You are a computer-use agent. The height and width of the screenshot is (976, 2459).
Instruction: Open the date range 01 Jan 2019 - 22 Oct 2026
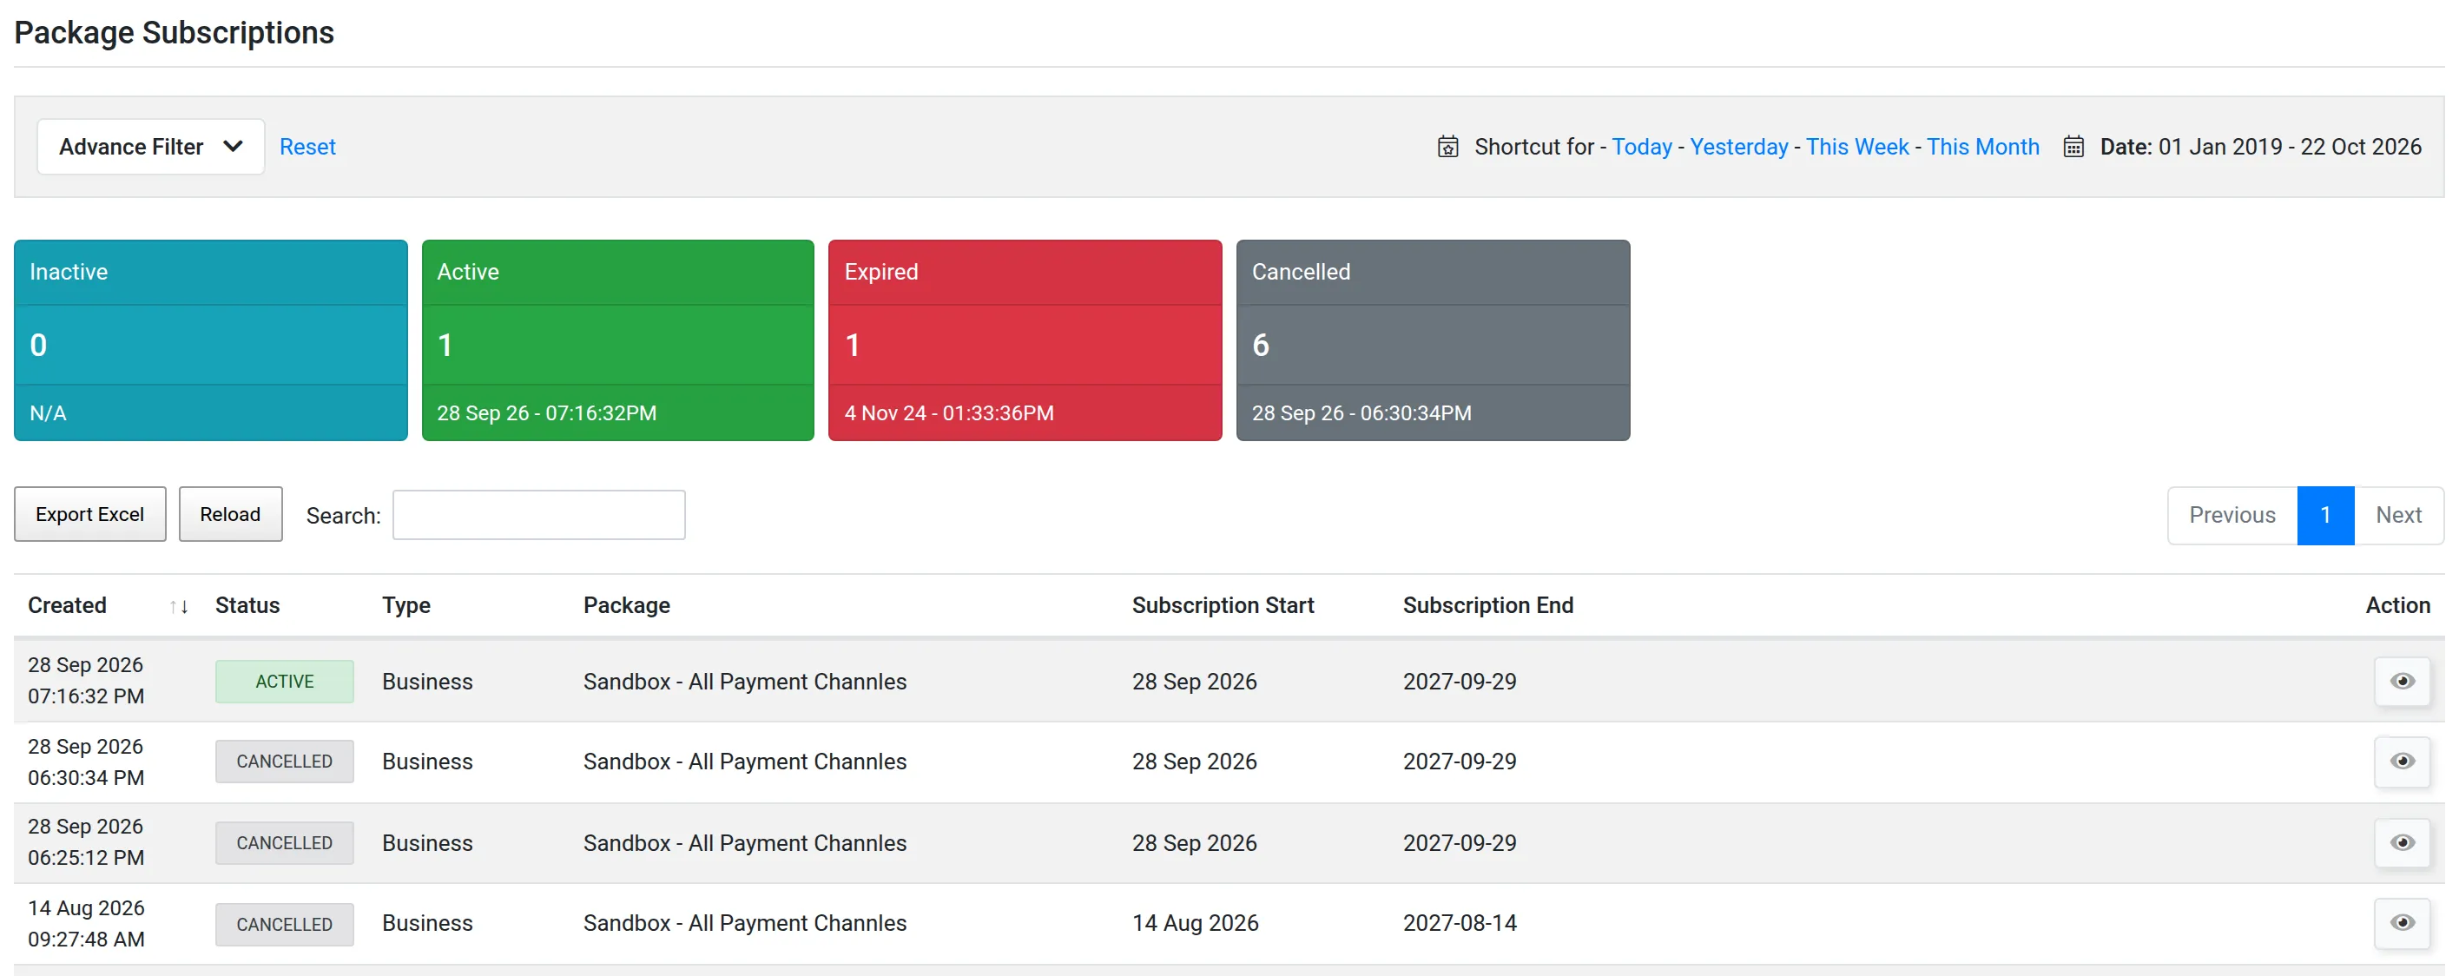(x=2259, y=146)
